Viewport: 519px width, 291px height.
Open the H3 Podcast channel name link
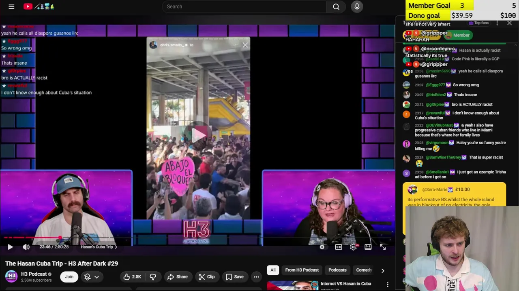pyautogui.click(x=34, y=274)
